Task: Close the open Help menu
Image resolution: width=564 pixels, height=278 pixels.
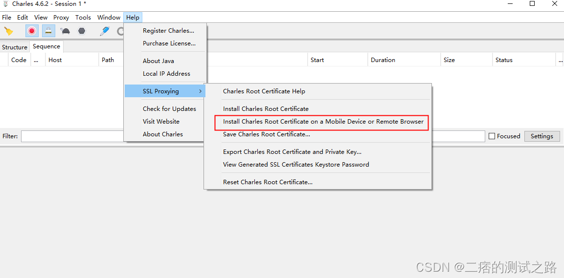Action: point(133,17)
